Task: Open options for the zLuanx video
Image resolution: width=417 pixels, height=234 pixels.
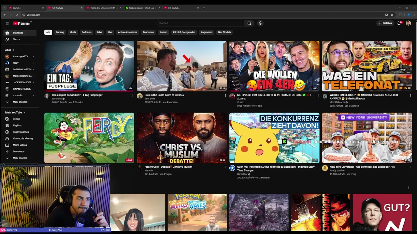Action: coord(318,95)
